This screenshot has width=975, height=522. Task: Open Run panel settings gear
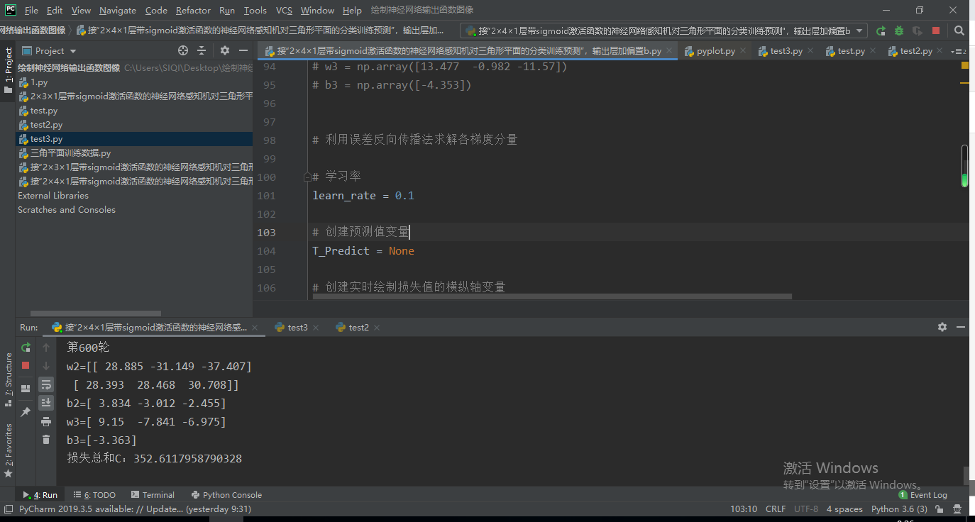pos(942,327)
